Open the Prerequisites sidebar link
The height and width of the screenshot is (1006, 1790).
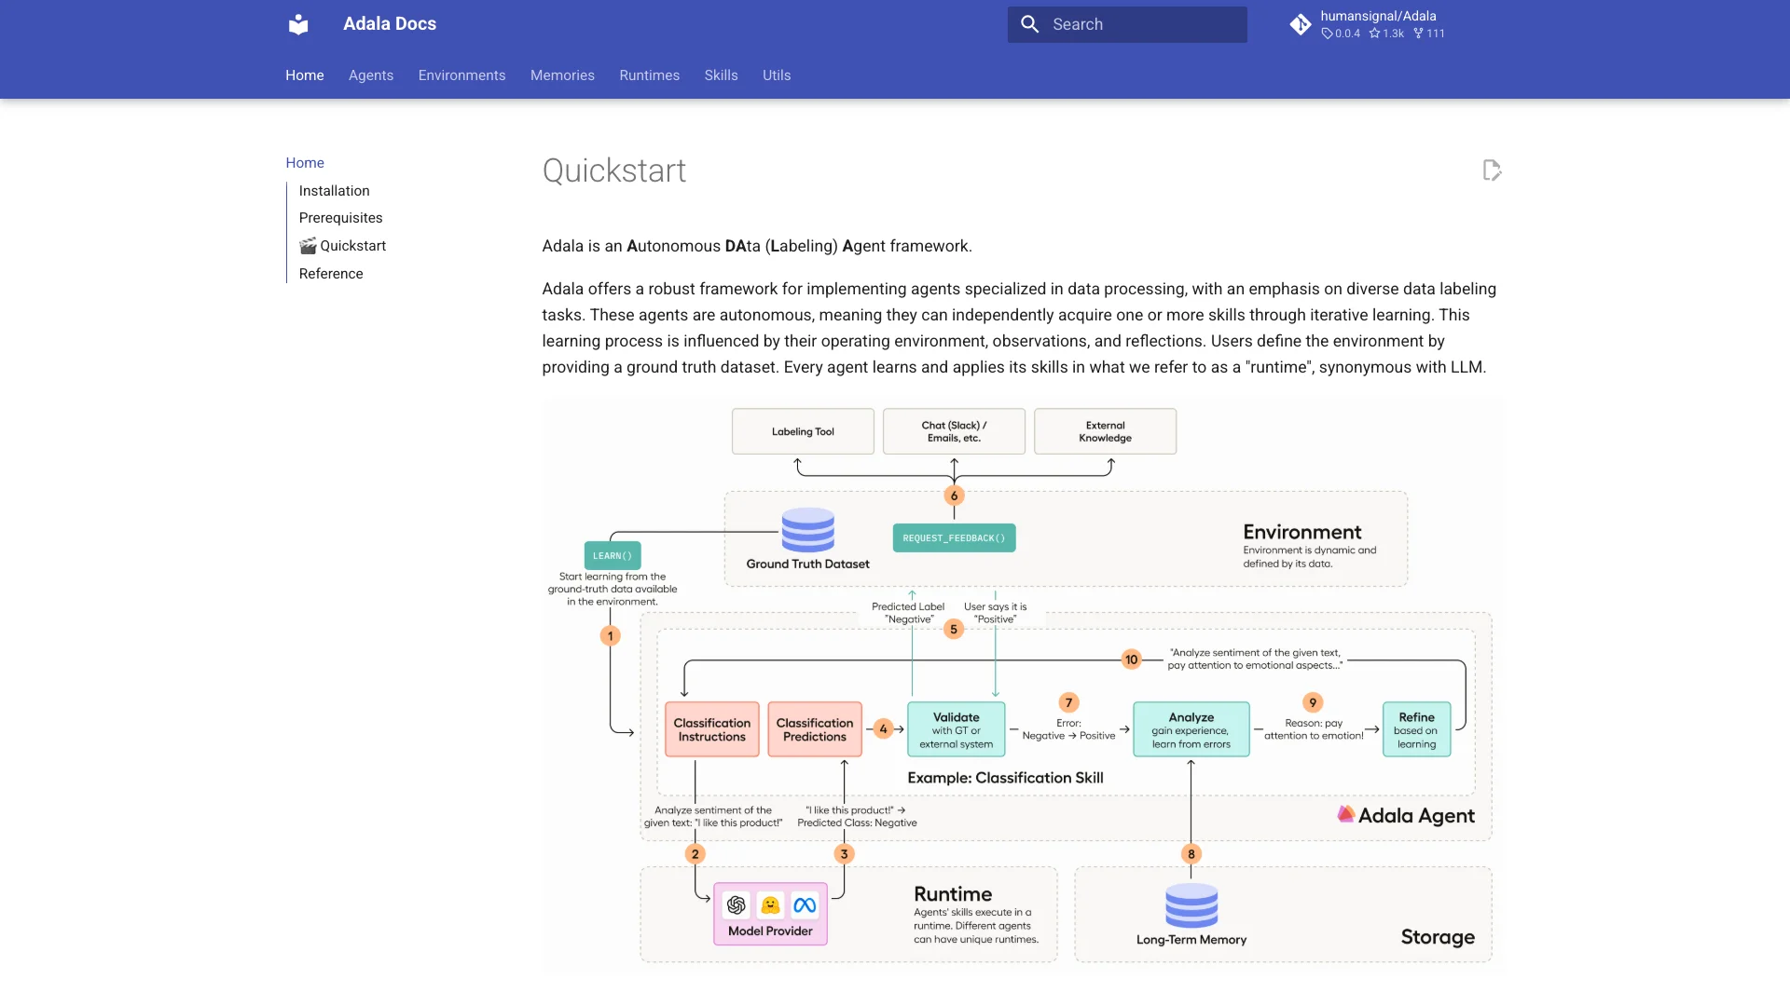[340, 218]
